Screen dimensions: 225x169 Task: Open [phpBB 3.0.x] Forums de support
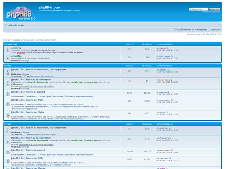[28, 92]
